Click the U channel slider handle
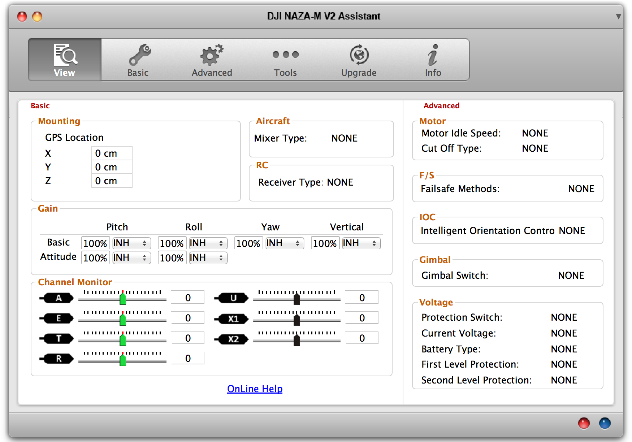The width and height of the screenshot is (632, 442). (297, 299)
